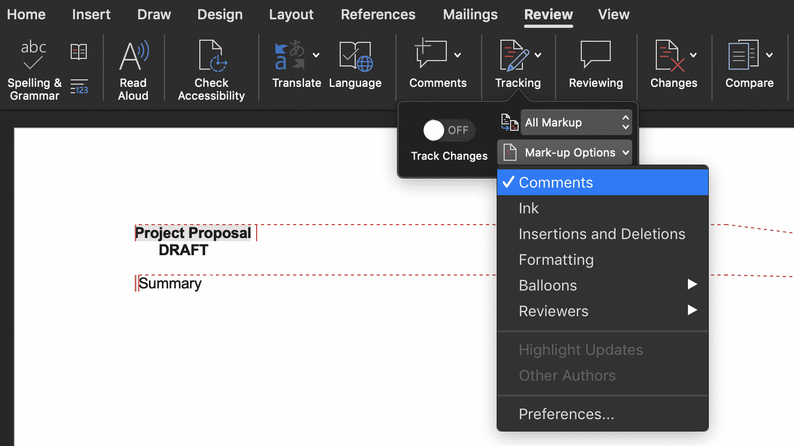
Task: Open the All Markup dropdown
Action: point(576,122)
